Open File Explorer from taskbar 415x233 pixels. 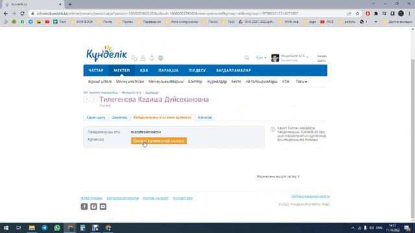pyautogui.click(x=32, y=228)
